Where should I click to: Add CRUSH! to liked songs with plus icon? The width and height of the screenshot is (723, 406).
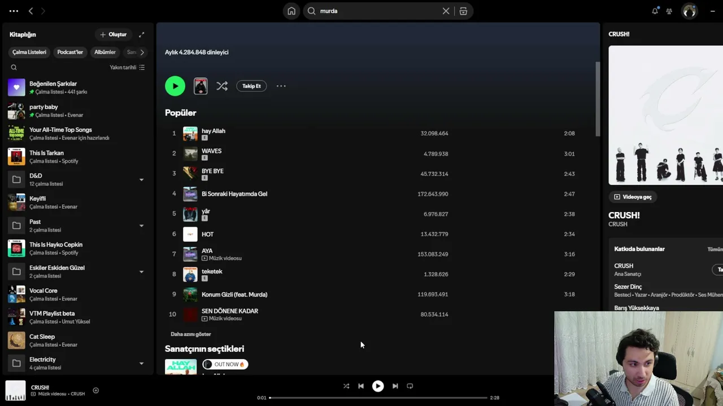[x=95, y=390]
